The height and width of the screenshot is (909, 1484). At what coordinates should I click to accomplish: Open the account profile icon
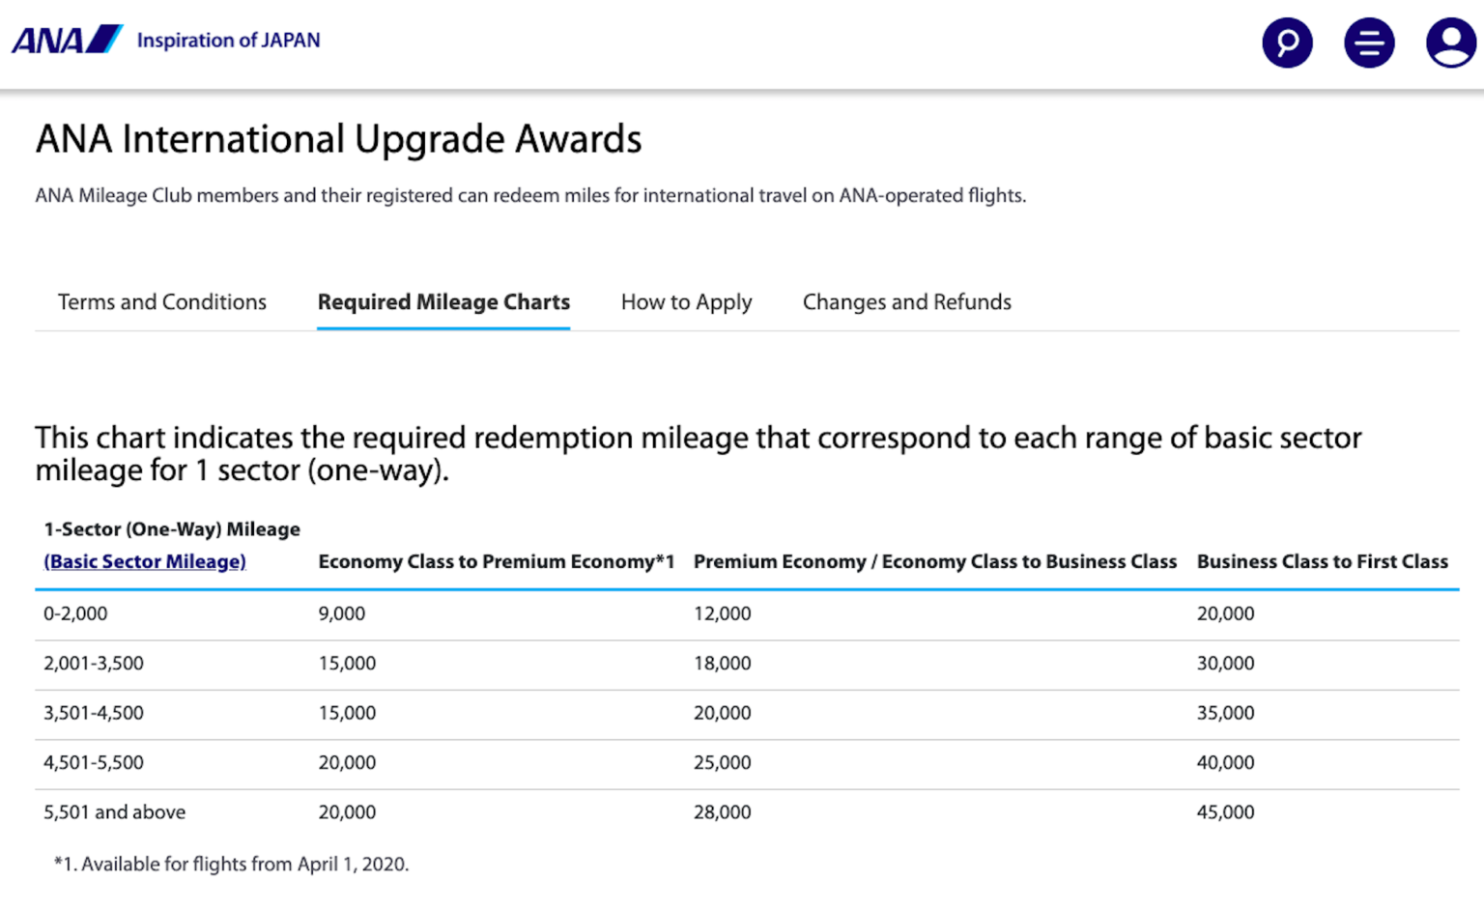[x=1449, y=43]
